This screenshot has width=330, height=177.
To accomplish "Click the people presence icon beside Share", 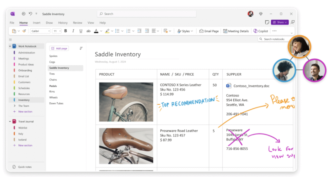I will [293, 22].
